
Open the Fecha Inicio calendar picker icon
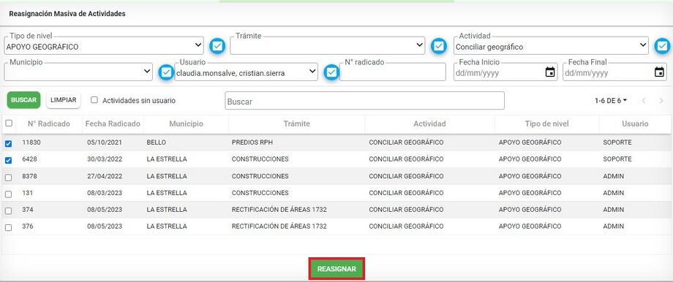[550, 72]
